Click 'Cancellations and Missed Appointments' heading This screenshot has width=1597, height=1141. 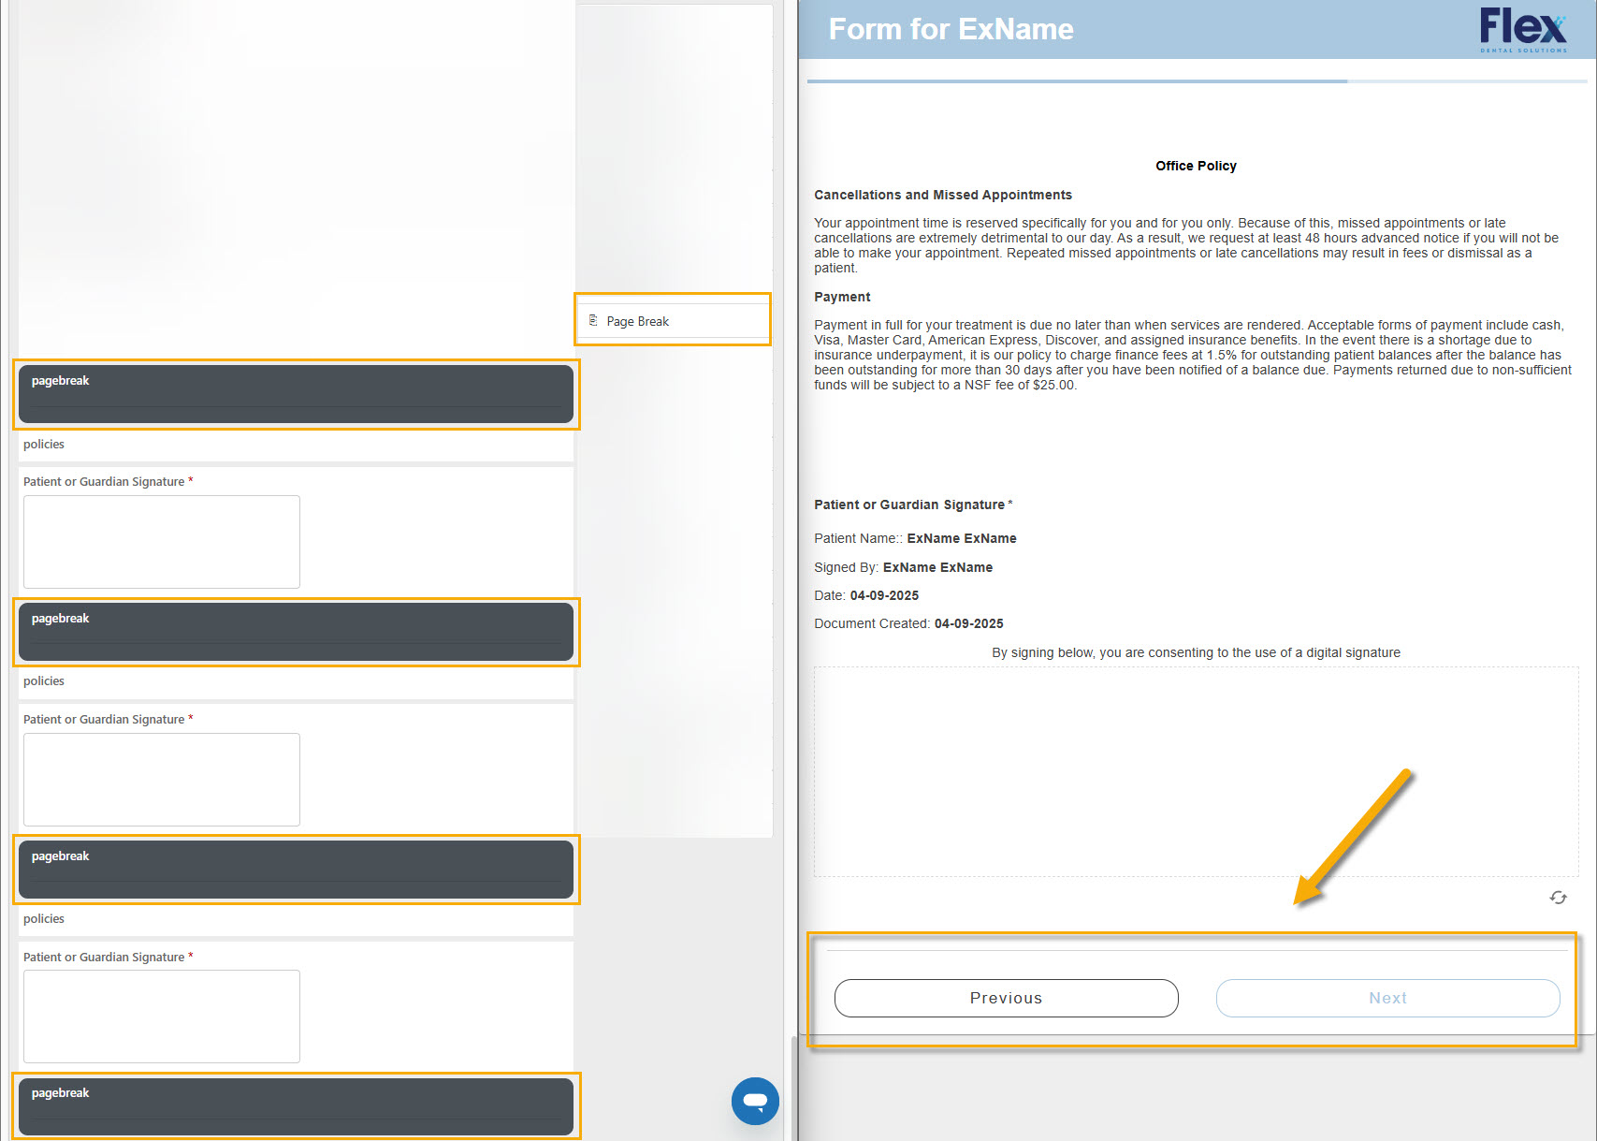click(943, 195)
